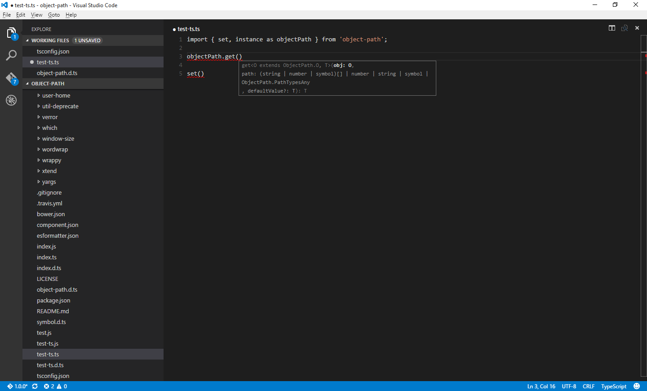Image resolution: width=647 pixels, height=391 pixels.
Task: Open the LICENSE file
Action: pos(93,279)
